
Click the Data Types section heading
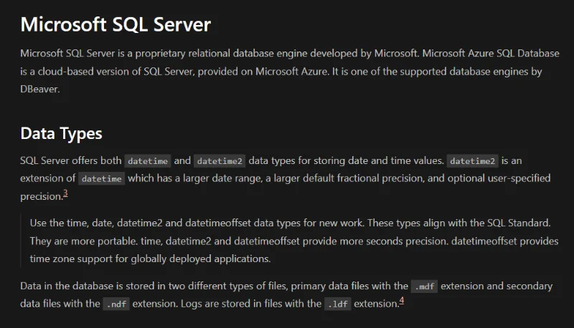(x=62, y=133)
